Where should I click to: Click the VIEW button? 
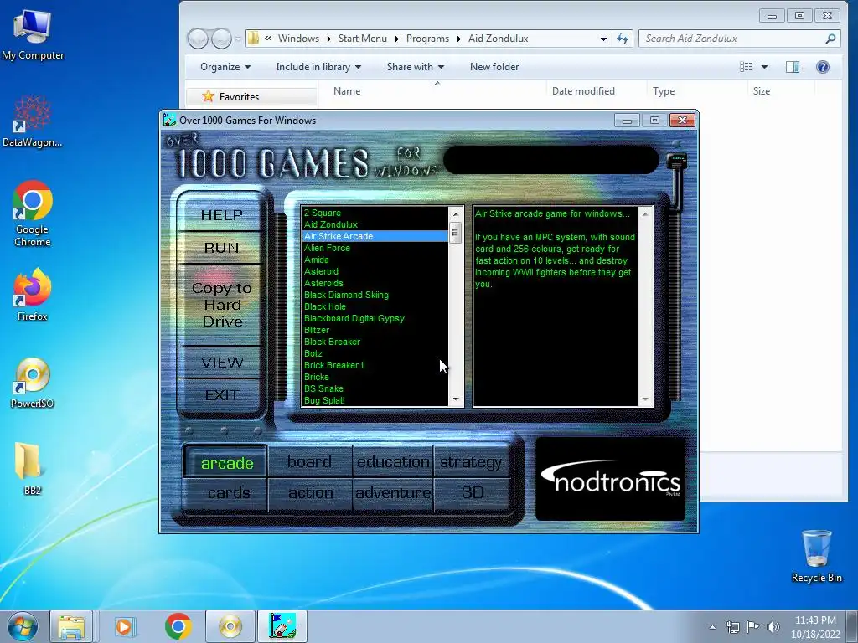[221, 362]
